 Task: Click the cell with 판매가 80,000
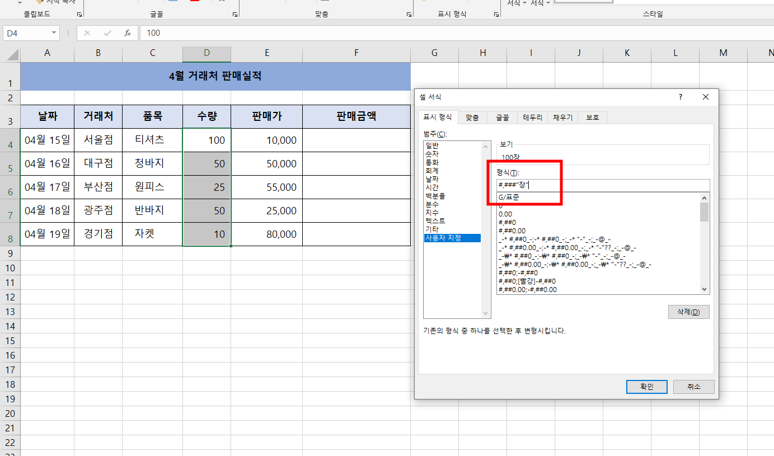pyautogui.click(x=266, y=234)
